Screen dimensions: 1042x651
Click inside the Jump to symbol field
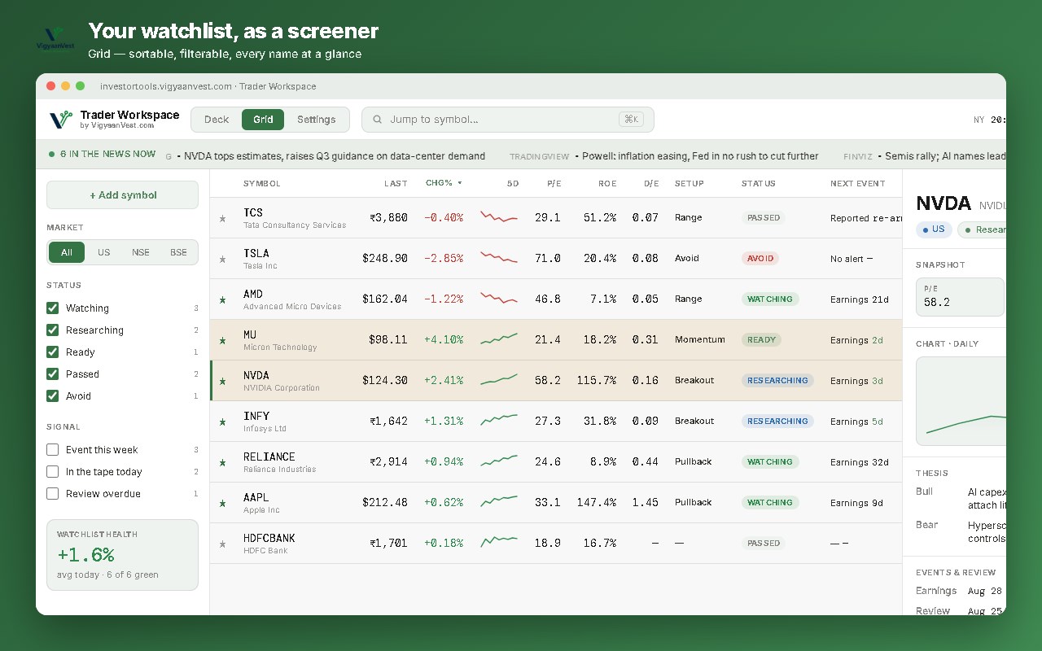(507, 120)
